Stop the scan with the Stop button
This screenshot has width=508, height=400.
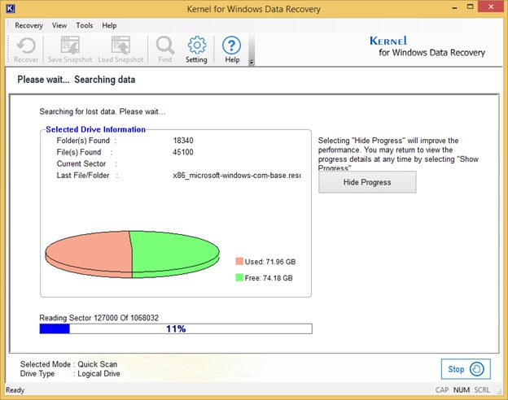466,369
